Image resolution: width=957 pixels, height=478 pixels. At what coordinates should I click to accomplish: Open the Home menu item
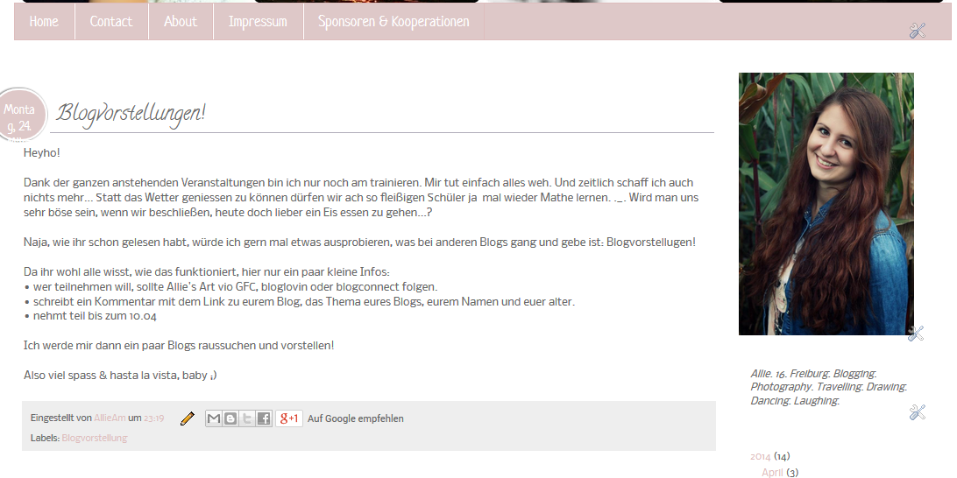click(x=44, y=21)
